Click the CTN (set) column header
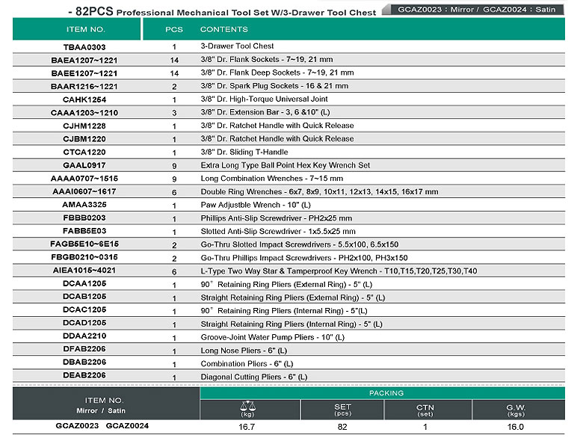 425,410
